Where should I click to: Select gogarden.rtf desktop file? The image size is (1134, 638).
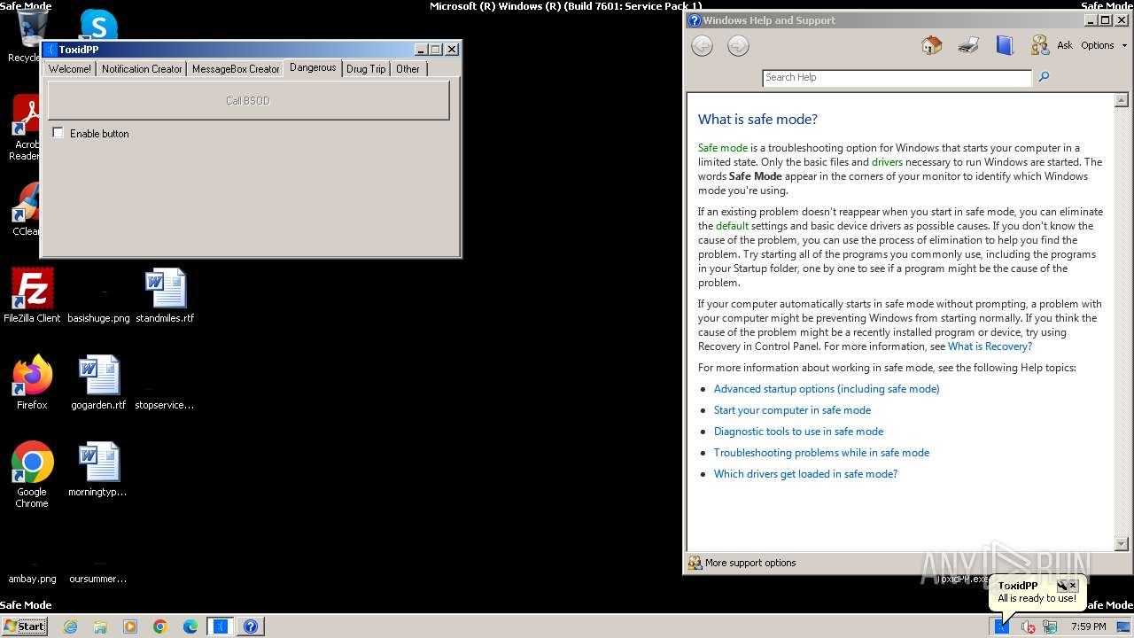(98, 383)
